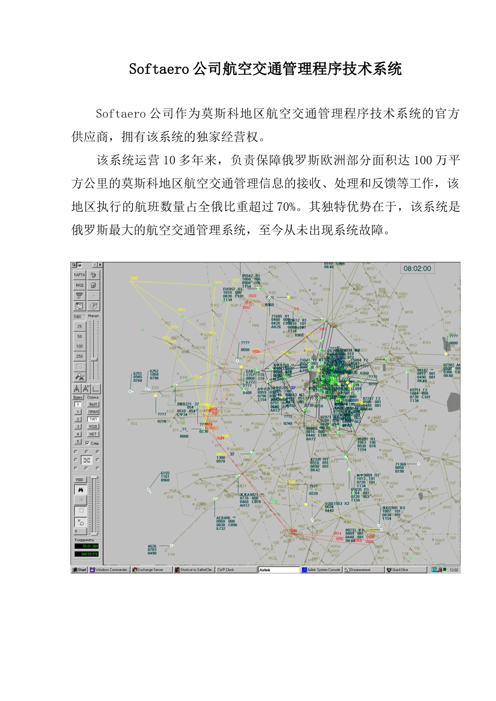496x701 pixels.
Task: Switch to QuickSlice taskbar item
Action: coord(406,570)
